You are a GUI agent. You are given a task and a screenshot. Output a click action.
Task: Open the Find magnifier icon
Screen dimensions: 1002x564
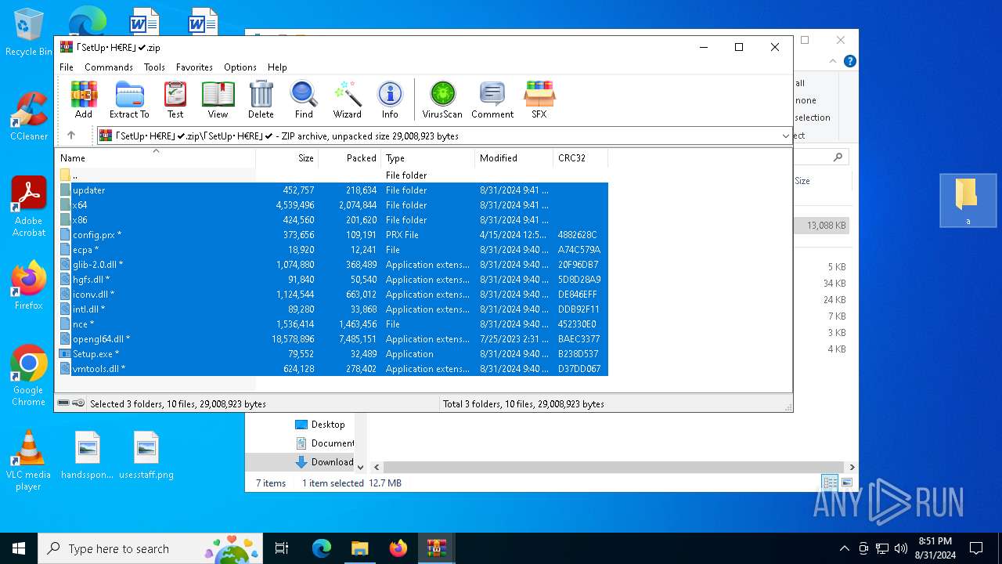pyautogui.click(x=304, y=99)
